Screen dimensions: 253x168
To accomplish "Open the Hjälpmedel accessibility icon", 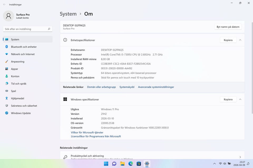I will (x=7, y=98).
